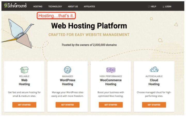
Task: Click 'Boost your business with' description
Action: pos(111,94)
